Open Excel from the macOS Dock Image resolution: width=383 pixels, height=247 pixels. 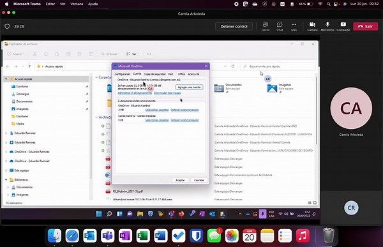tap(143, 236)
